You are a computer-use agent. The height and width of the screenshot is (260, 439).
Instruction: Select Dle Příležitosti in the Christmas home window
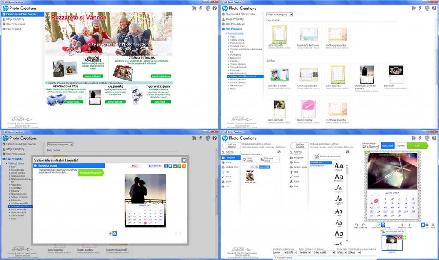(16, 24)
